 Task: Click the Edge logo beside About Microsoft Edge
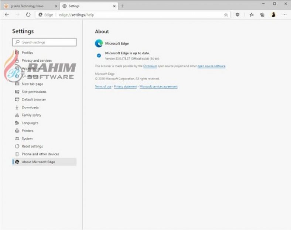(x=17, y=162)
